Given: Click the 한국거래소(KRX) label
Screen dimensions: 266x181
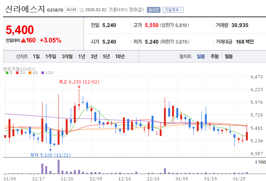Looking at the screenshot, I should click(x=19, y=69).
